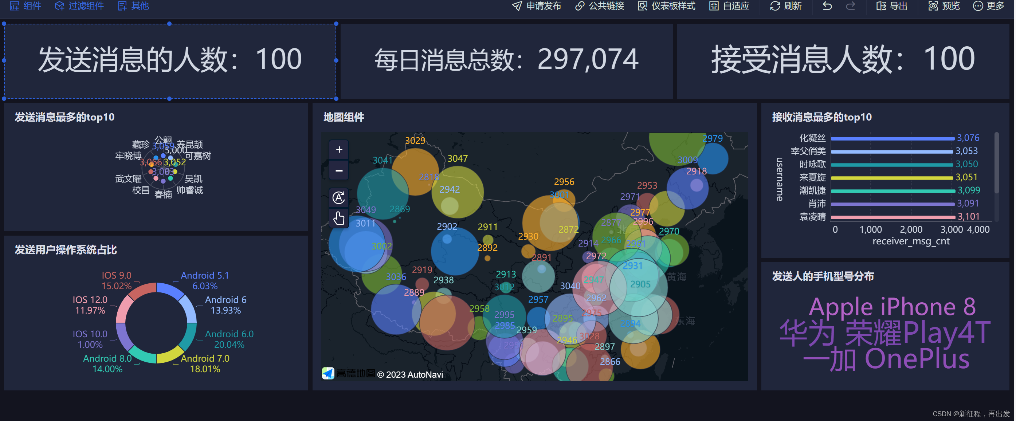Click the 肖沛 purple bar

(893, 204)
